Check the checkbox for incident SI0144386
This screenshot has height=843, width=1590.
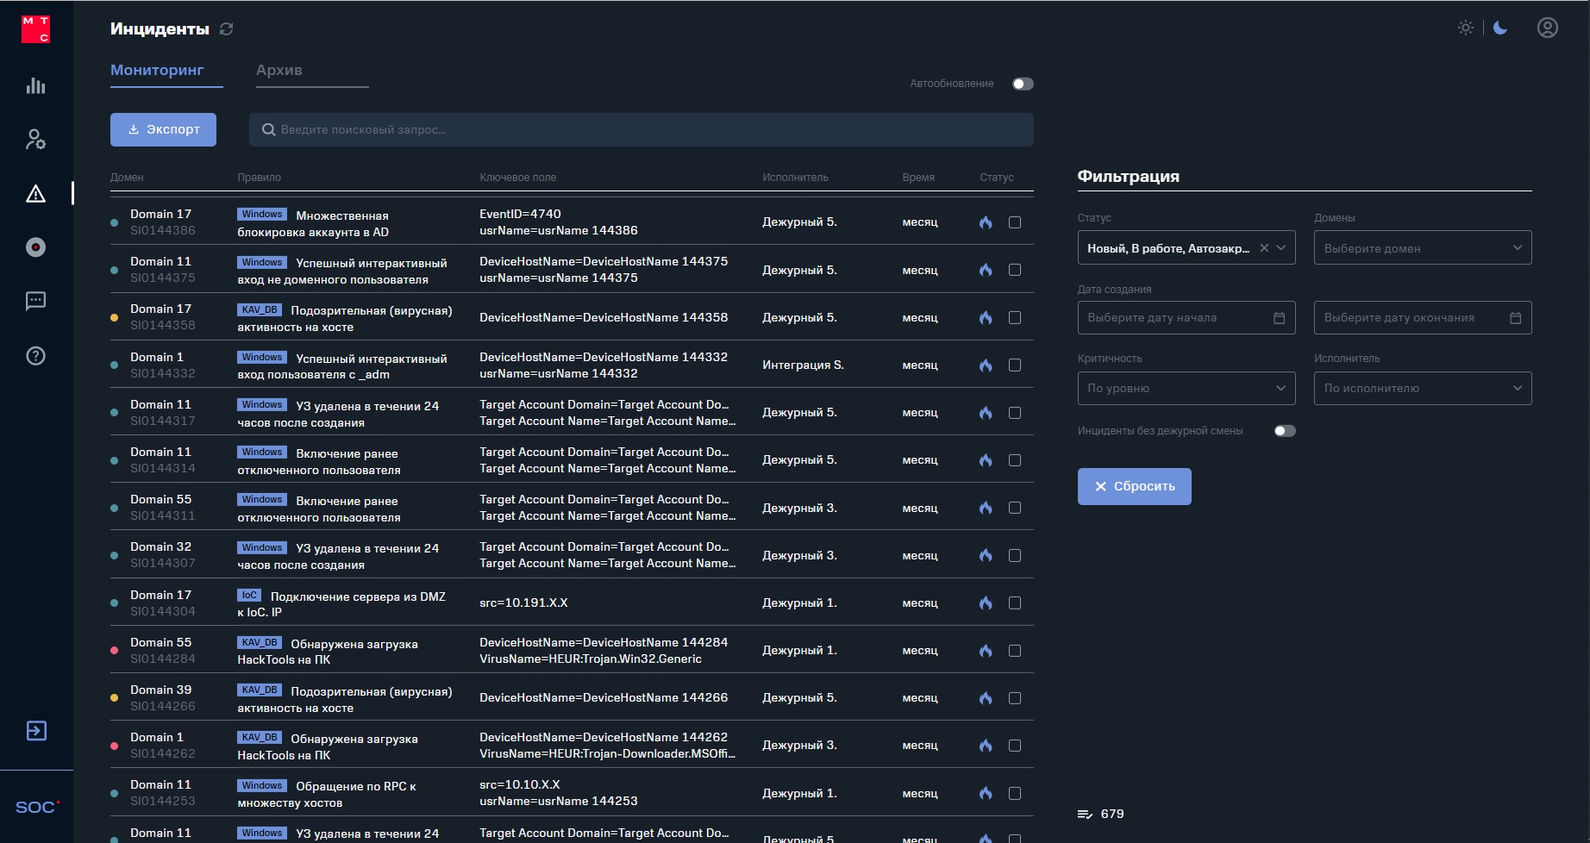[x=1014, y=222]
